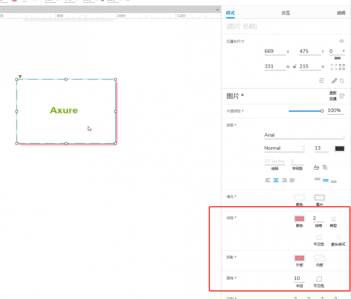Toggle widget visibility eye icon
Image resolution: width=351 pixels, height=299 pixels.
pyautogui.click(x=341, y=41)
